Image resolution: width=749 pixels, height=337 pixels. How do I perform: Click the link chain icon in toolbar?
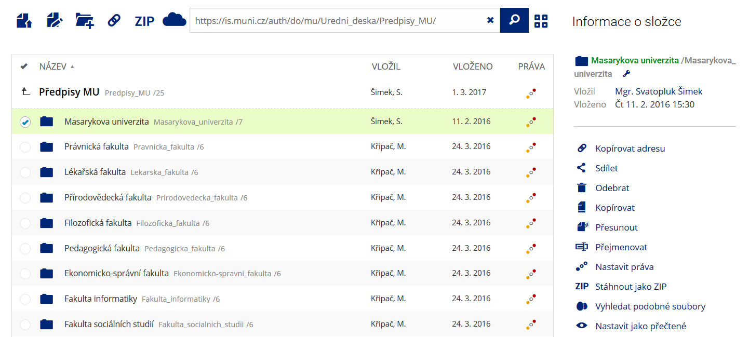point(114,20)
